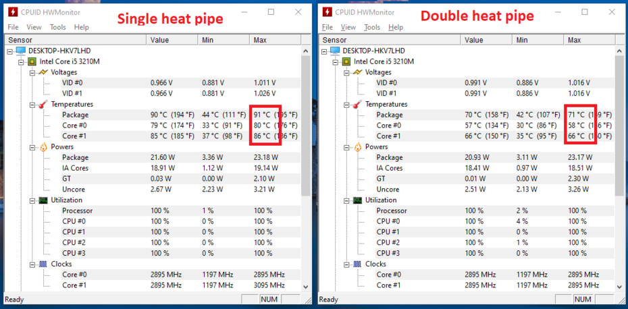
Task: Open the Help menu in right window
Action: click(x=396, y=27)
